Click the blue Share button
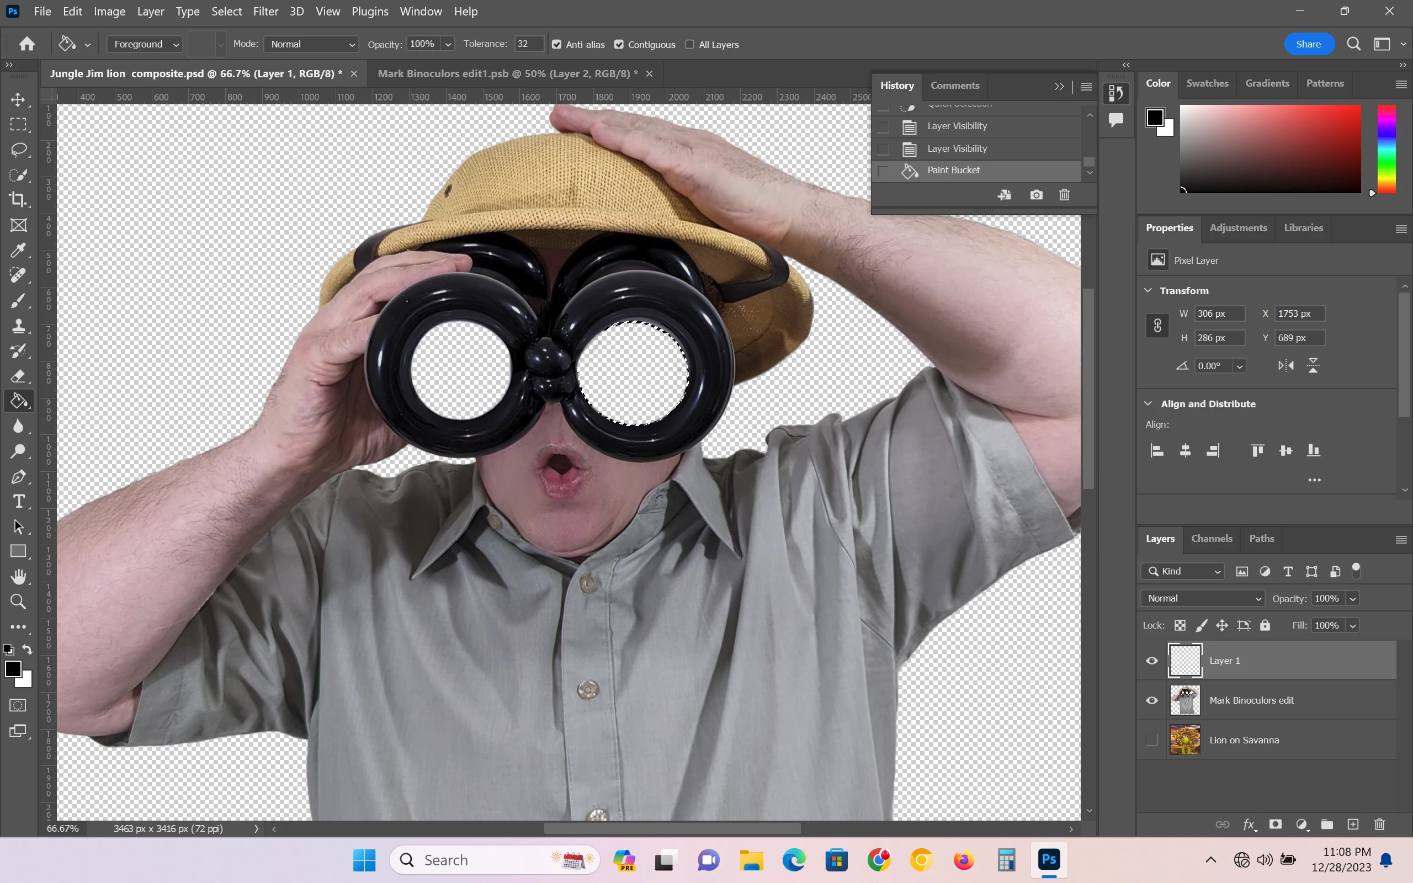This screenshot has width=1413, height=883. point(1308,44)
